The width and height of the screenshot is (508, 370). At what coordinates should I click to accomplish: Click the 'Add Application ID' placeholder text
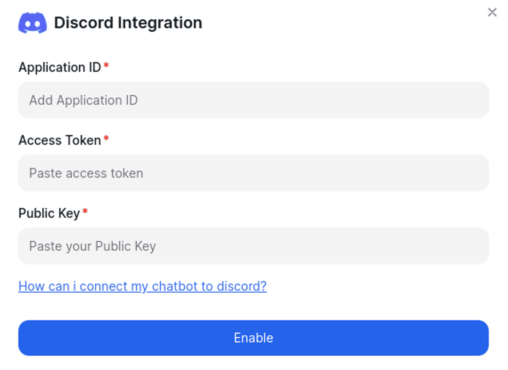(83, 100)
